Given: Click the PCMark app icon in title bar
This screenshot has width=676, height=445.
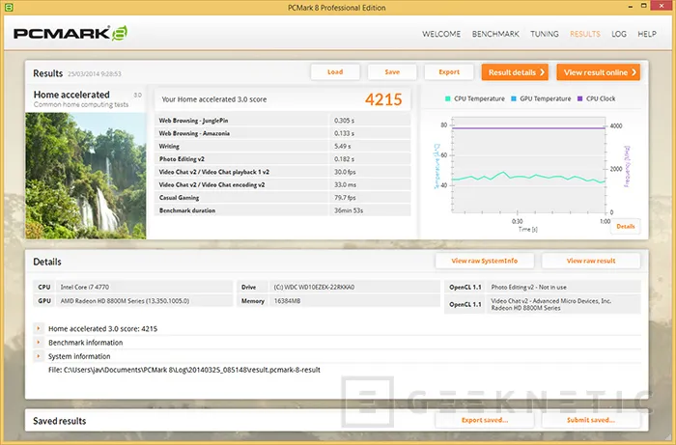Looking at the screenshot, I should tap(8, 8).
